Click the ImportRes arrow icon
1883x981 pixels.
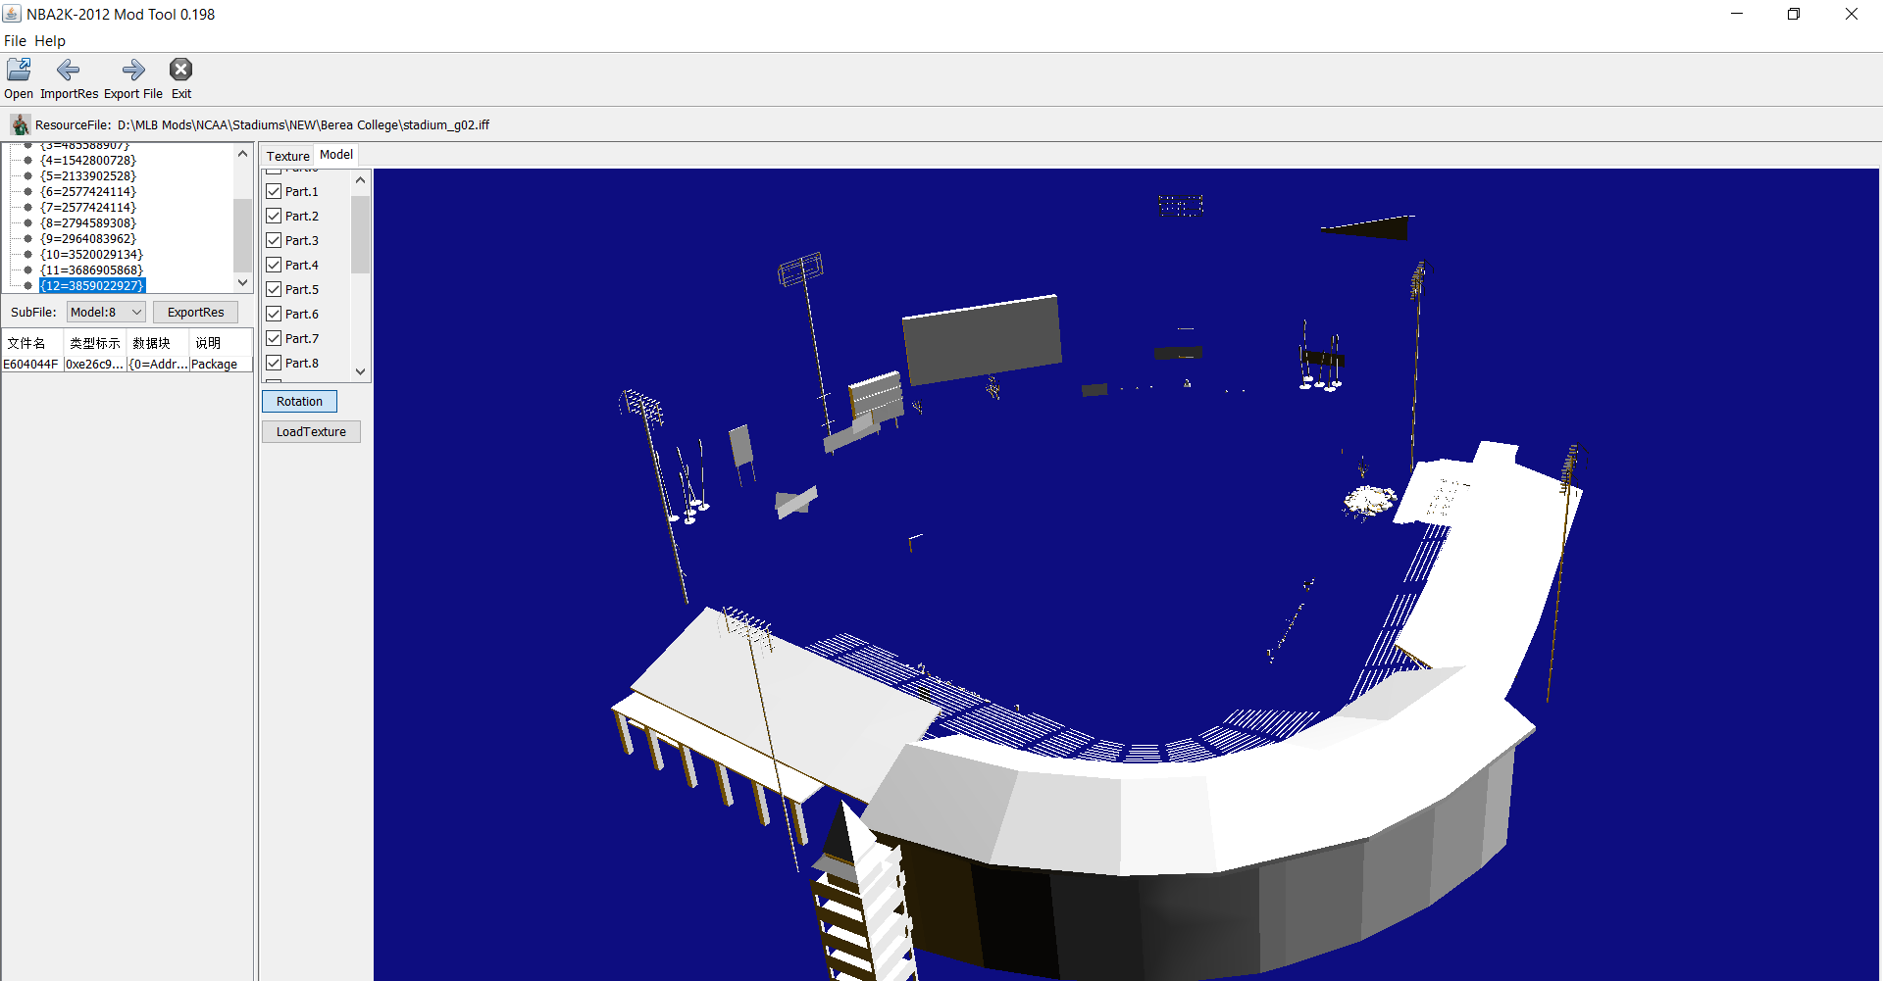pyautogui.click(x=69, y=70)
